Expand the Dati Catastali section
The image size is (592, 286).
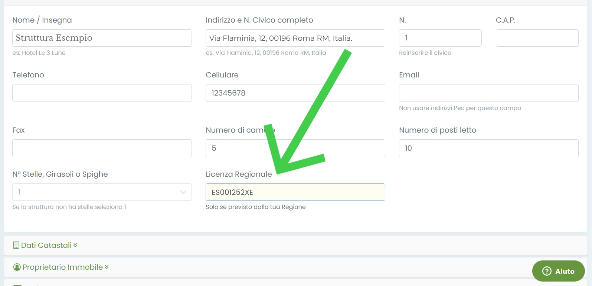(45, 245)
